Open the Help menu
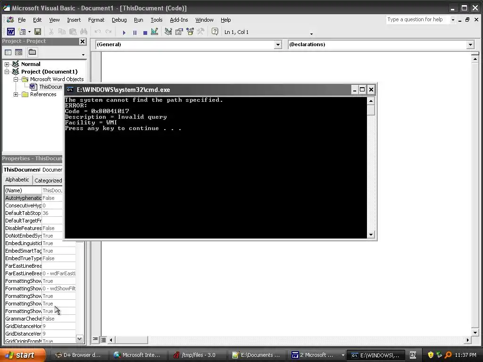The image size is (483, 362). 225,20
